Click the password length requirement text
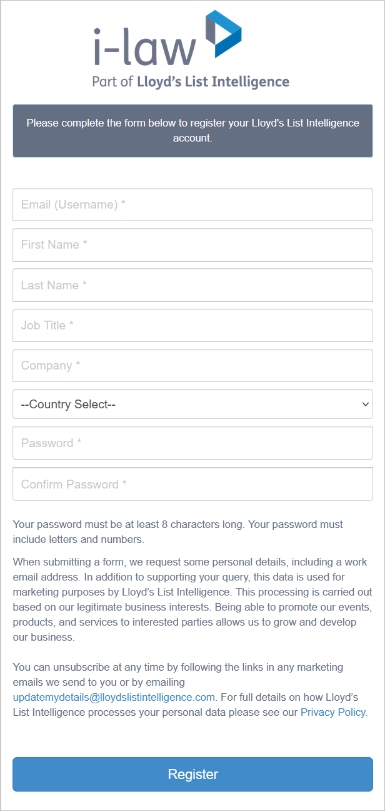Image resolution: width=385 pixels, height=811 pixels. click(x=178, y=532)
